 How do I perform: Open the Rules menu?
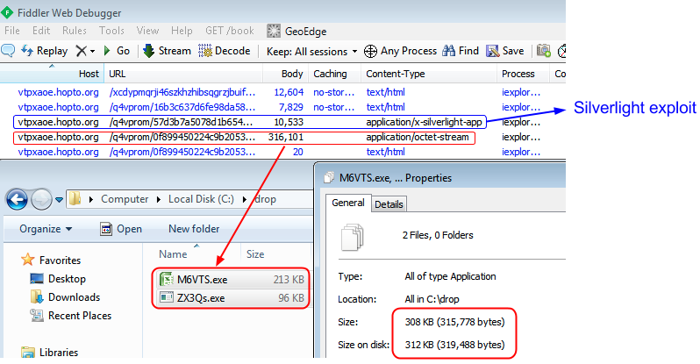[x=74, y=31]
